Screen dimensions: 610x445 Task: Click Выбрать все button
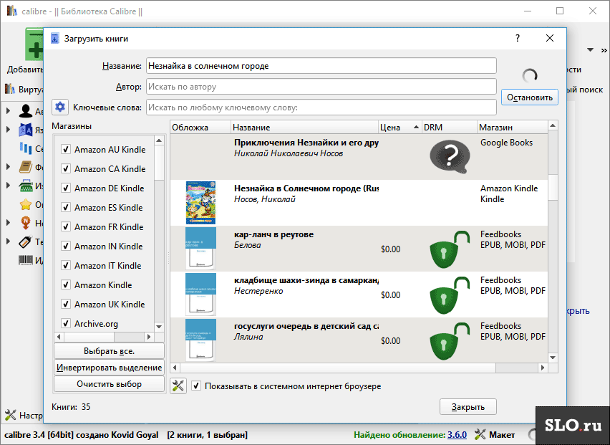click(109, 351)
